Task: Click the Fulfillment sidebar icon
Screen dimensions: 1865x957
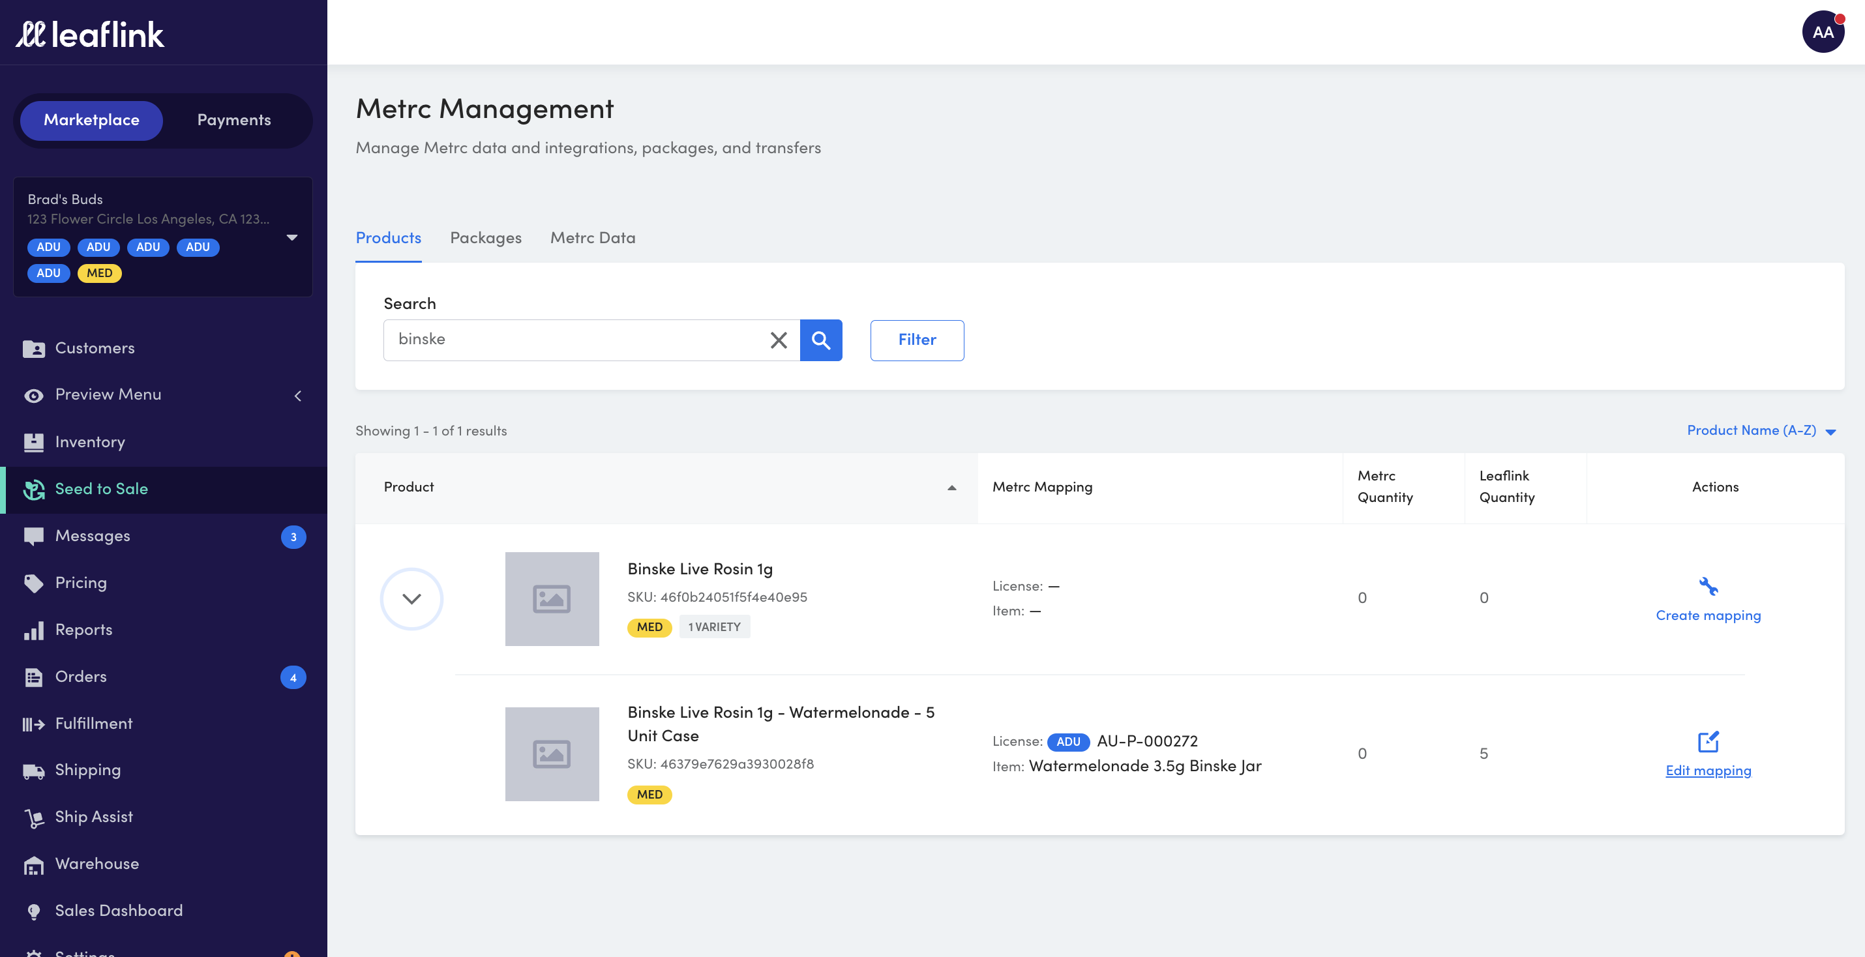Action: coord(33,724)
